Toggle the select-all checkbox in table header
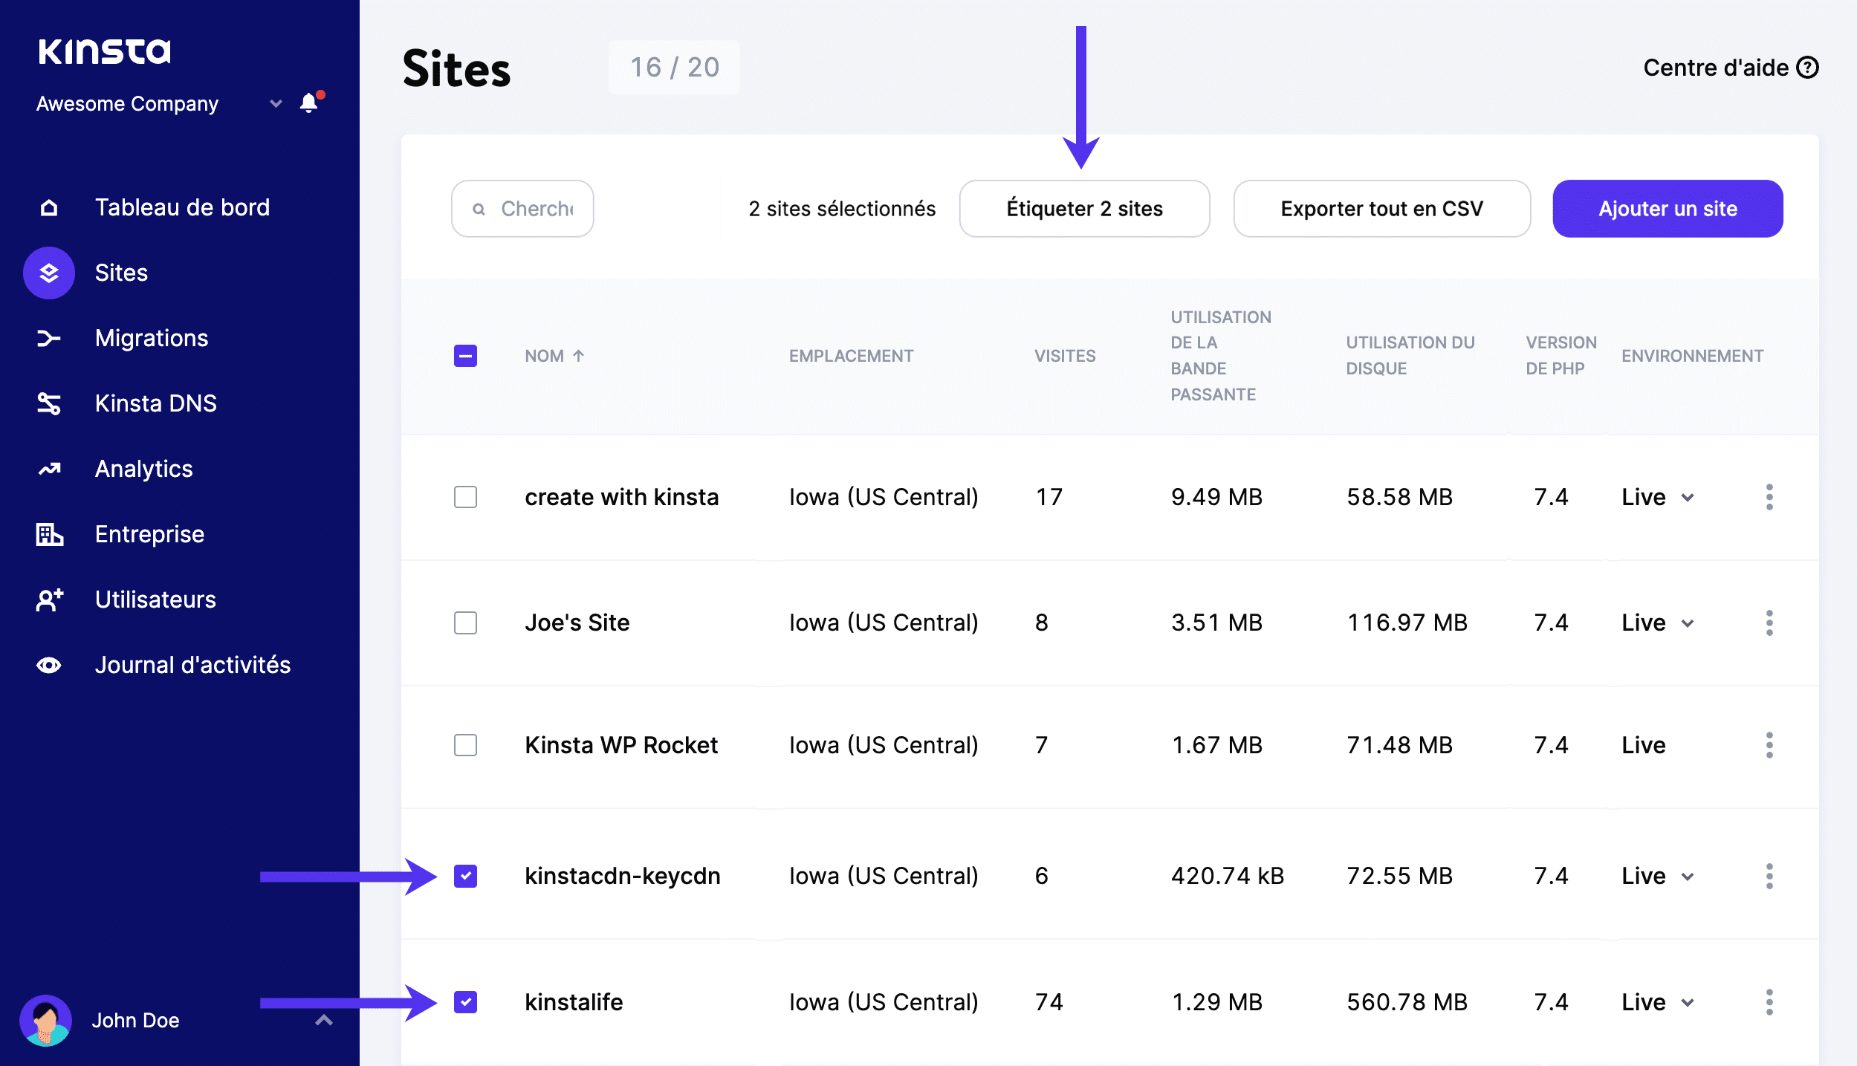This screenshot has width=1857, height=1066. 465,356
